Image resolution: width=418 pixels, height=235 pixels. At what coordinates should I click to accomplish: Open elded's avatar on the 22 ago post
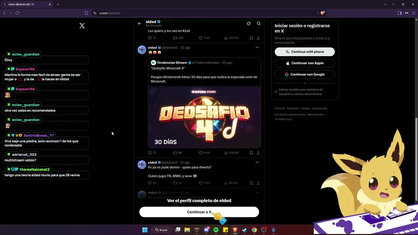(142, 50)
